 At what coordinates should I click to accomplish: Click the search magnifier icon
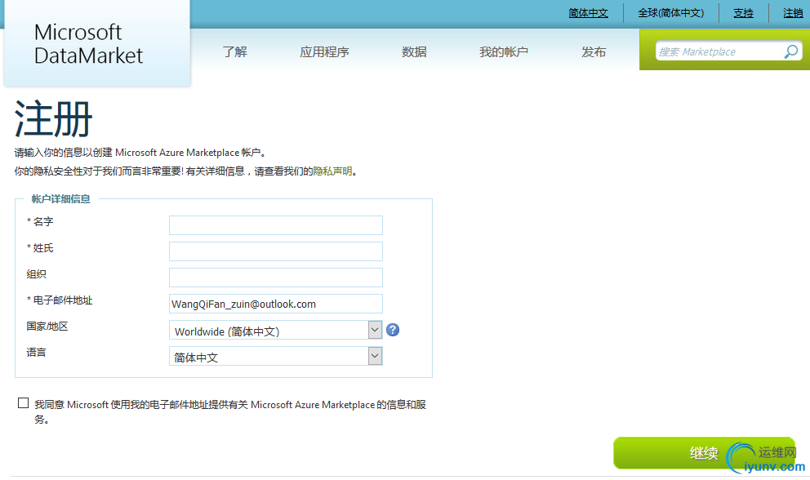(791, 51)
